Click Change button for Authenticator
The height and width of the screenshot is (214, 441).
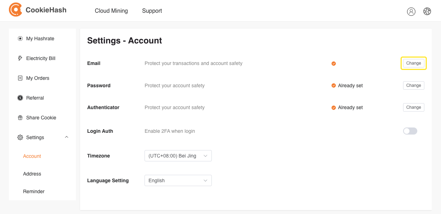click(x=414, y=107)
